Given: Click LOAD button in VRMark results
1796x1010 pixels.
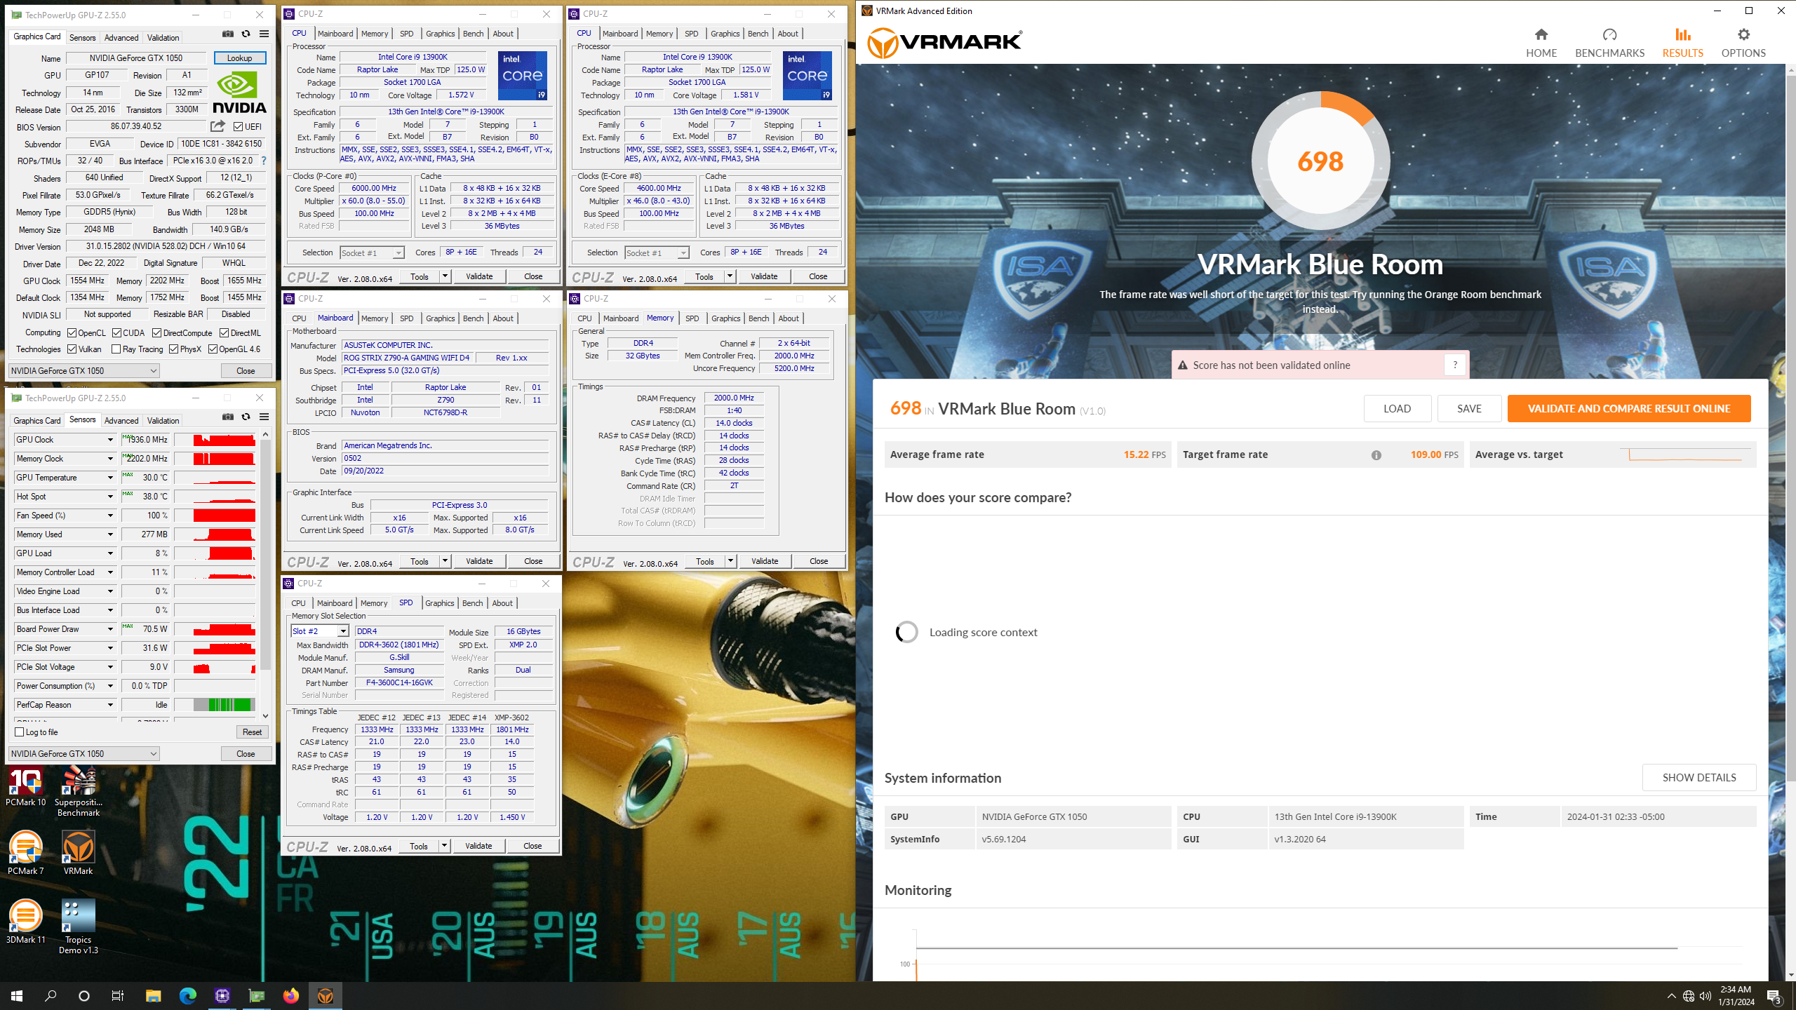Looking at the screenshot, I should (1397, 409).
